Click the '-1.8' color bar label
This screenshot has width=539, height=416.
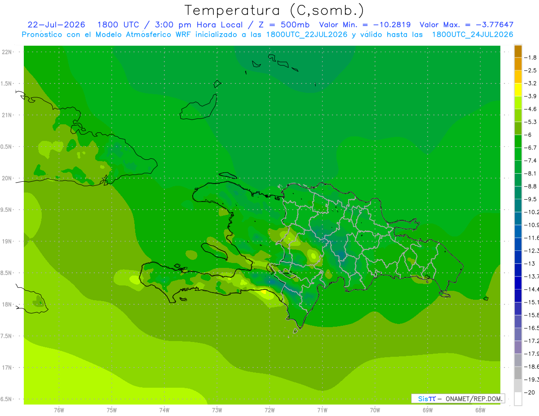tap(530, 57)
